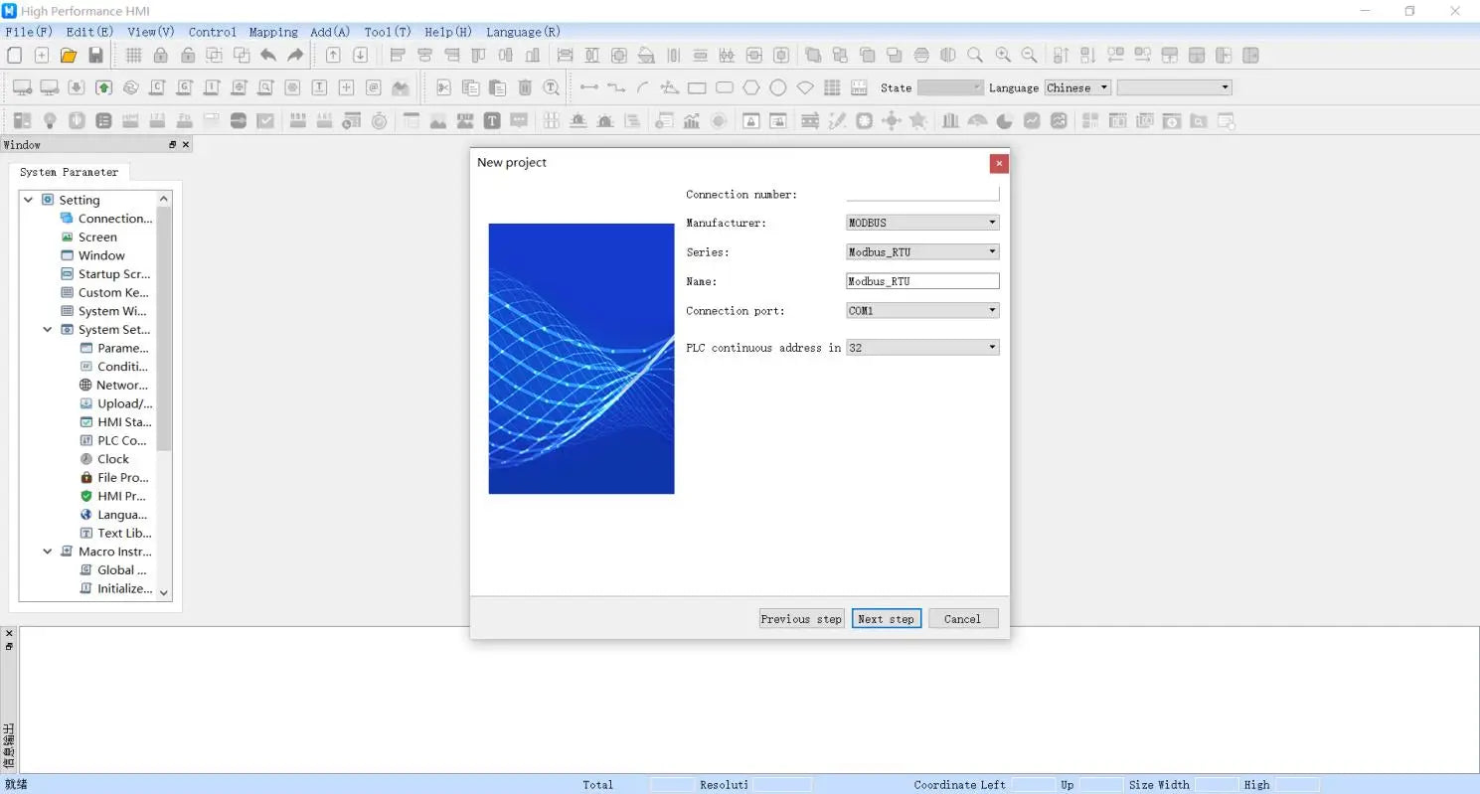
Task: Select the pie chart control icon
Action: [x=1005, y=121]
